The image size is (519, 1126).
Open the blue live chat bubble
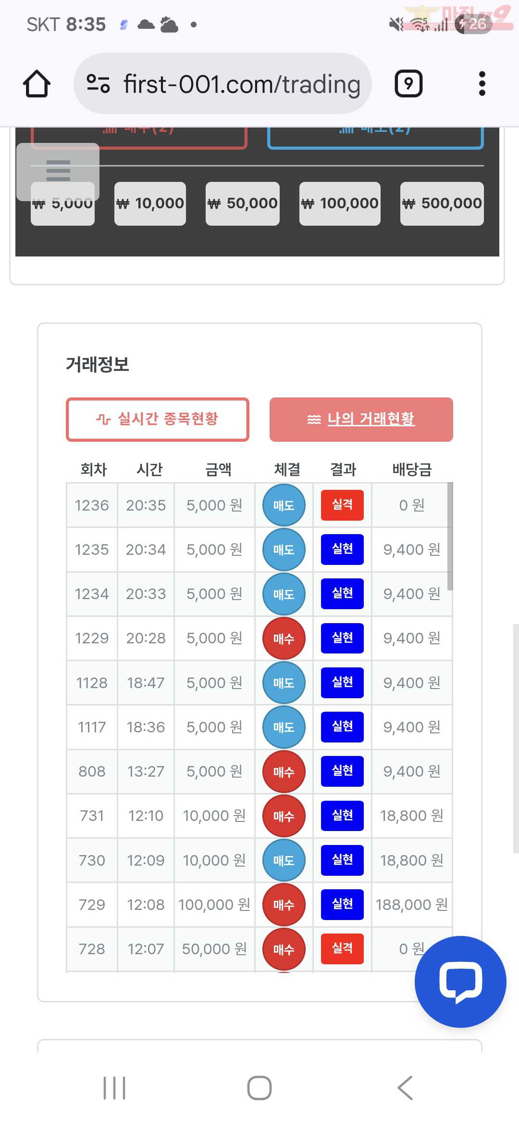(x=460, y=981)
